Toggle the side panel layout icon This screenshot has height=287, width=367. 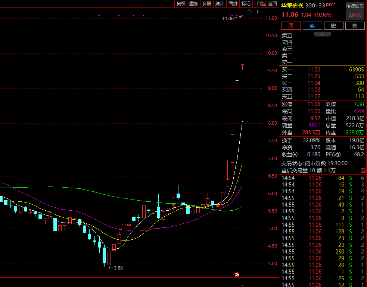[256, 12]
